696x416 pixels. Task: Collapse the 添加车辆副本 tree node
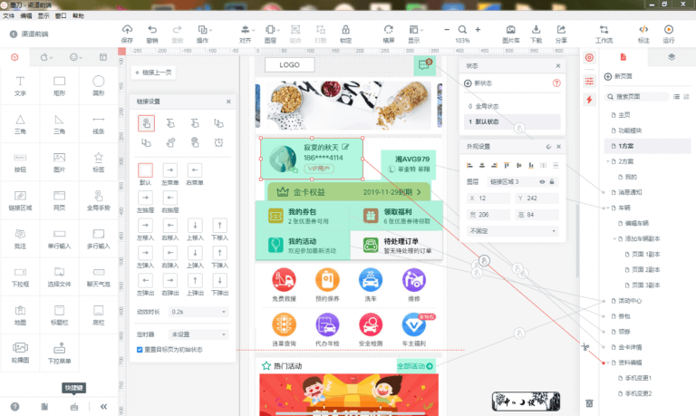pos(614,239)
